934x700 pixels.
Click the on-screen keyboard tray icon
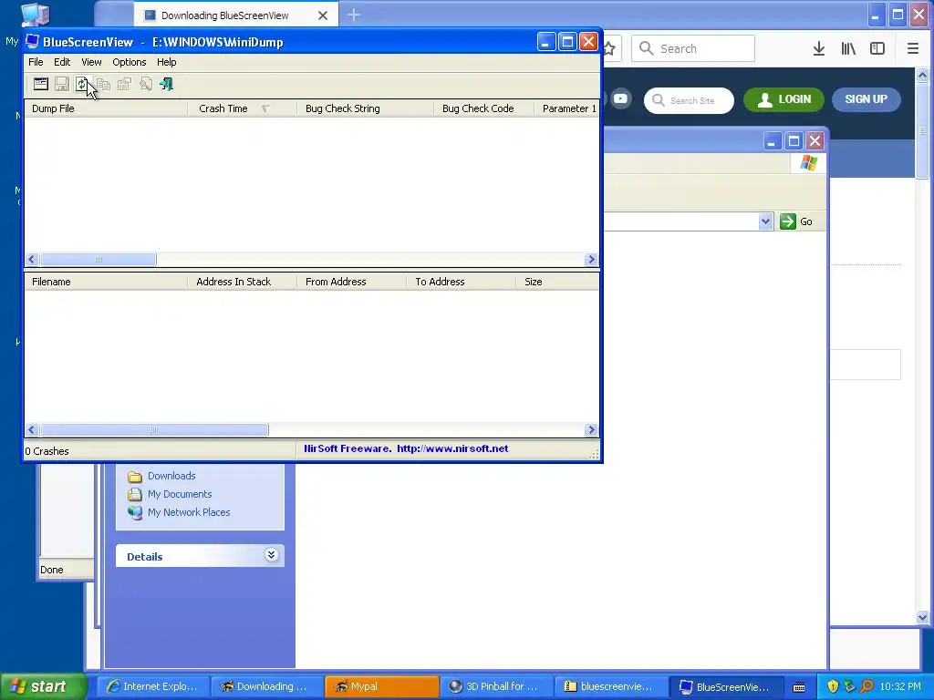pos(799,687)
